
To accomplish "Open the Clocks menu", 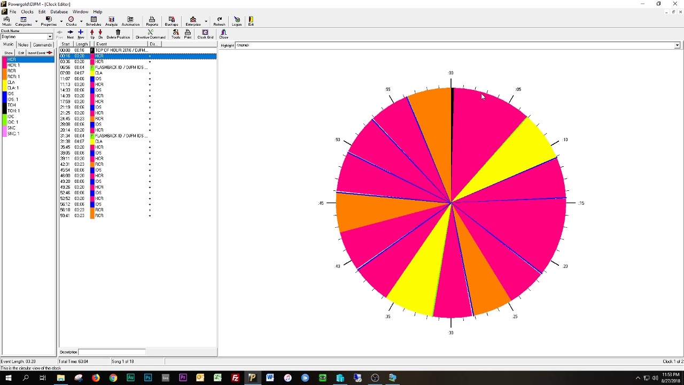I will (27, 12).
